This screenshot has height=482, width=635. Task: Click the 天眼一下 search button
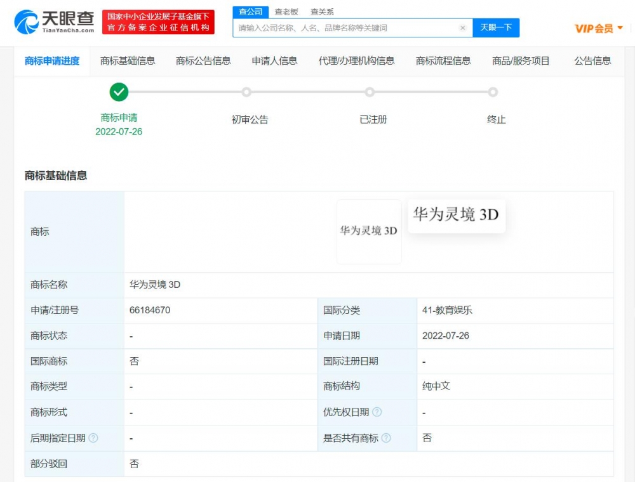click(496, 28)
